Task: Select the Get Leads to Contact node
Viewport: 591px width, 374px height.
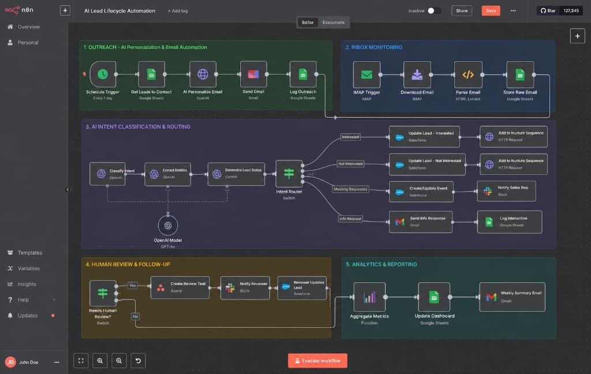Action: pyautogui.click(x=151, y=74)
